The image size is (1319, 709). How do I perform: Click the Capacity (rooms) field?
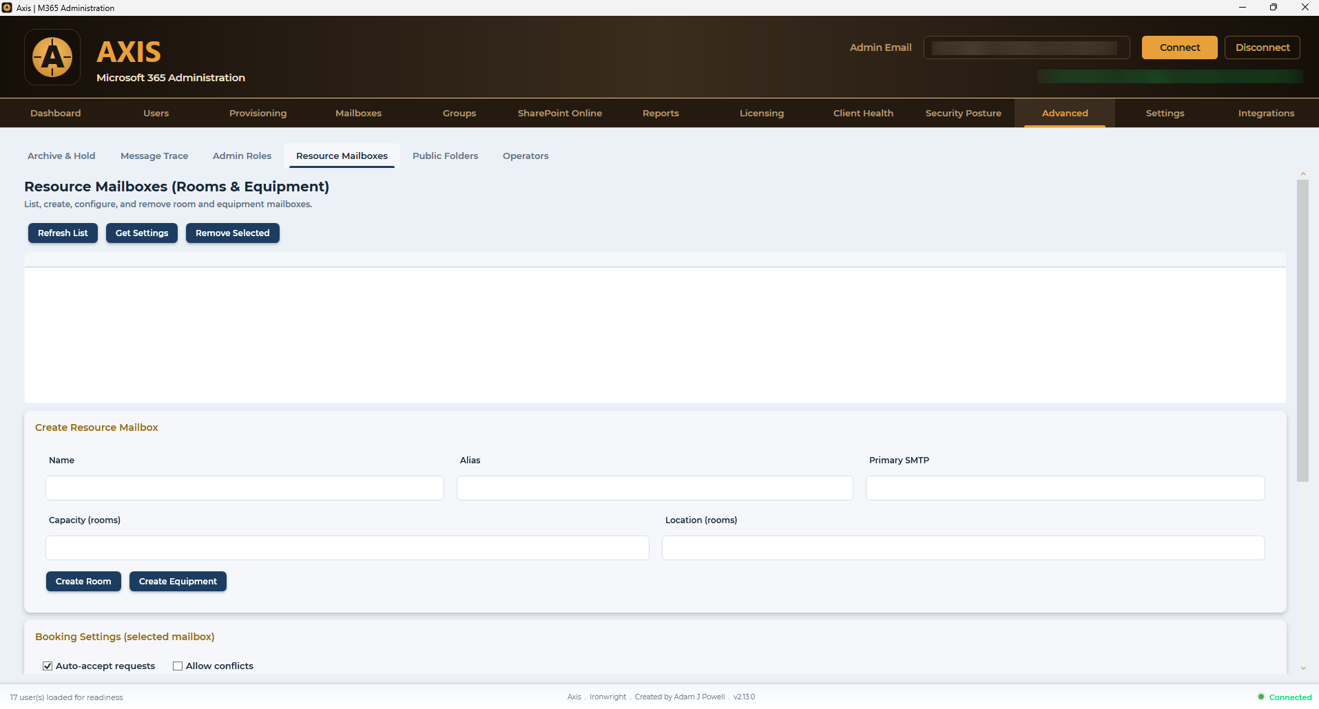pyautogui.click(x=347, y=548)
